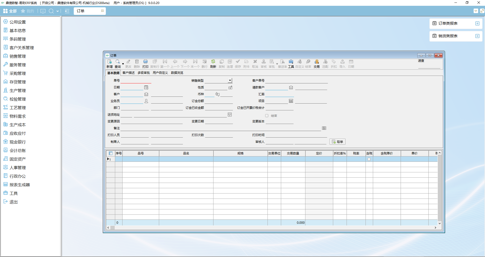Viewport: 485px width, 257px height.
Task: Open the calendar picker beside 日期 field
Action: [146, 87]
